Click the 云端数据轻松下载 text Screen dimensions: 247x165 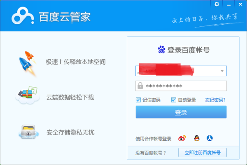[x=70, y=97]
